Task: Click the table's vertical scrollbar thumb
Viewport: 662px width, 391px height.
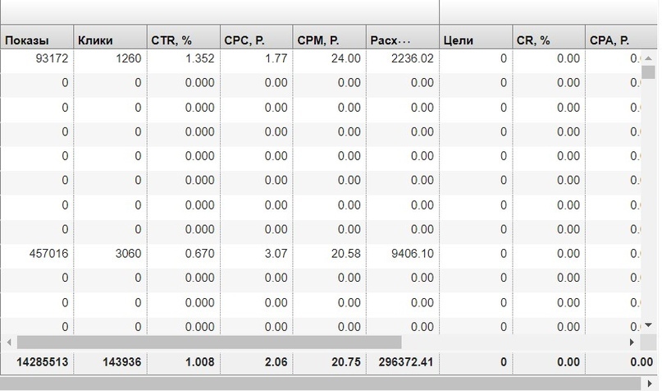Action: (x=649, y=72)
